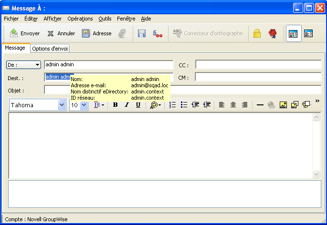Open the Opérations menu
This screenshot has width=327, height=225.
point(80,19)
